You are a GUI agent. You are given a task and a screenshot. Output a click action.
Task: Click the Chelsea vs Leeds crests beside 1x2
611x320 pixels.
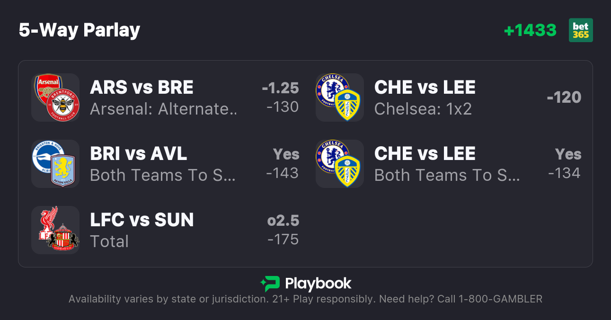tap(340, 98)
